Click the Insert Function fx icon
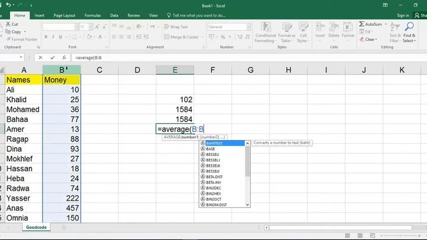This screenshot has height=240, width=427. point(64,58)
